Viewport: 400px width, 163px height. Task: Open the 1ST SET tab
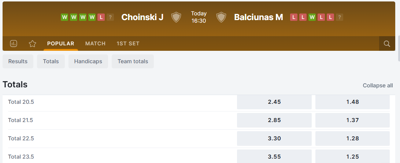coord(128,43)
